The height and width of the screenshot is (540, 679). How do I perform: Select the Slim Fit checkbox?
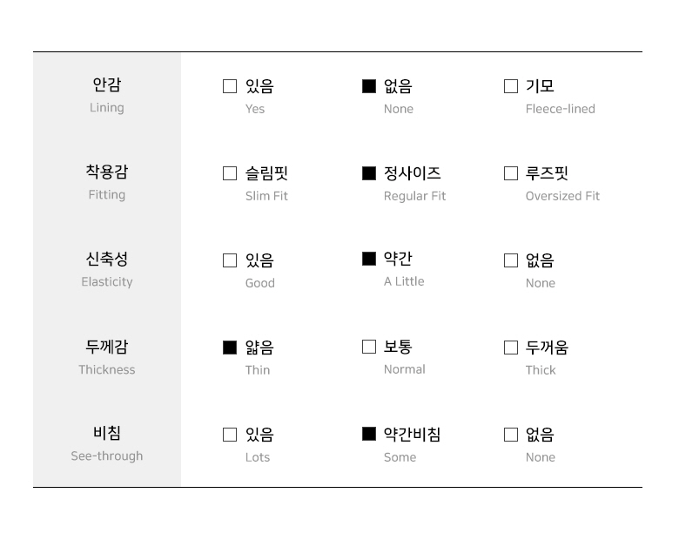(x=230, y=173)
